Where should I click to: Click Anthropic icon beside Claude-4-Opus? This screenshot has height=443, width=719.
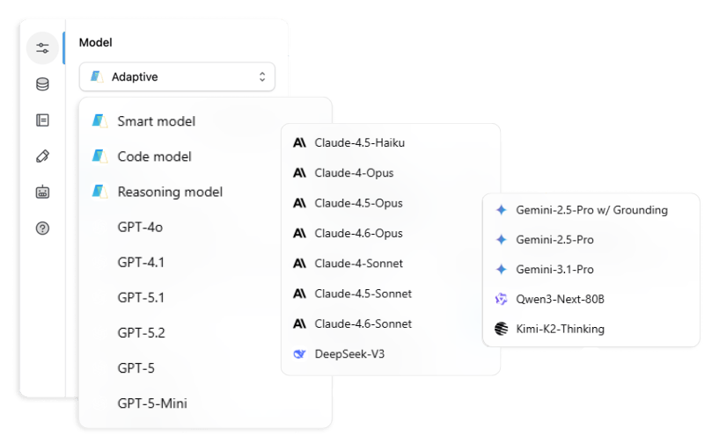pos(299,173)
